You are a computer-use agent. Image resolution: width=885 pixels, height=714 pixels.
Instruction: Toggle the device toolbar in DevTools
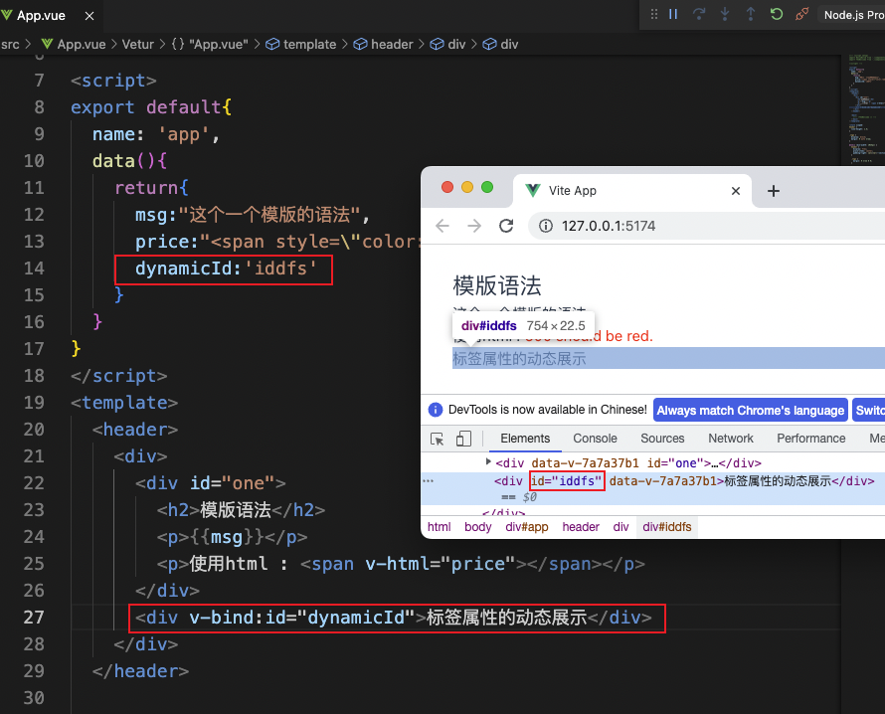coord(463,439)
